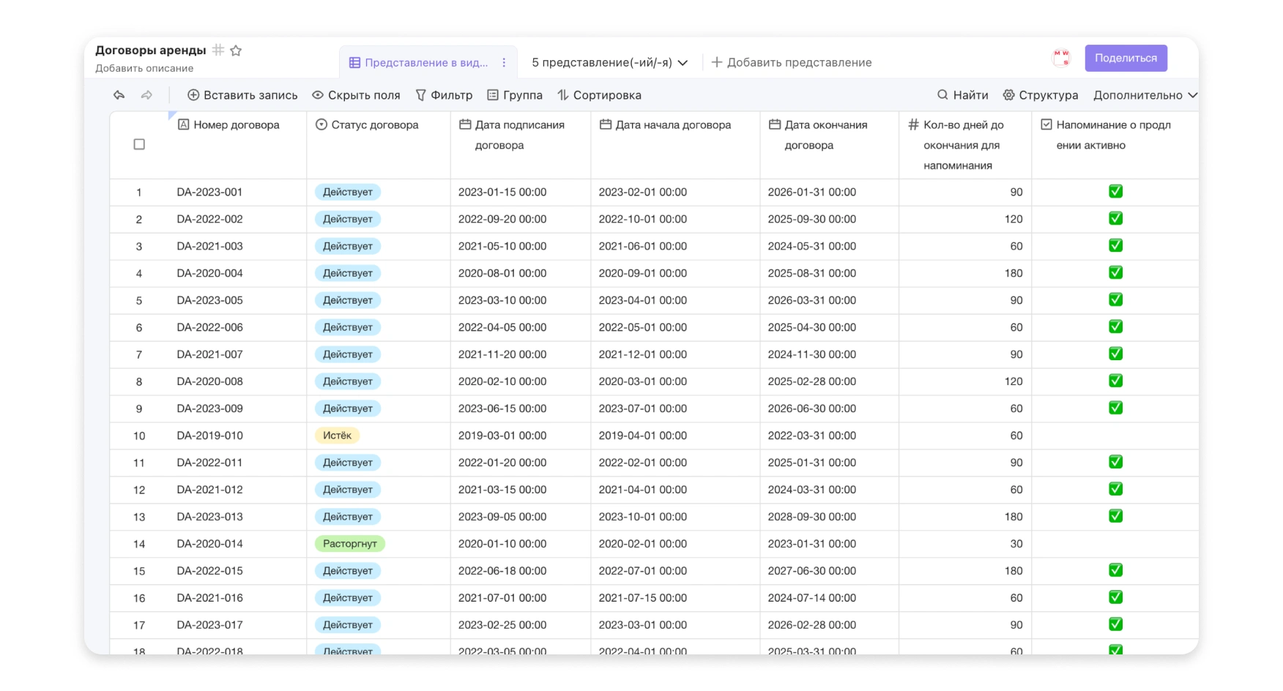Click Find (Найти) search
Screen dimensions: 1283x691
pos(962,95)
